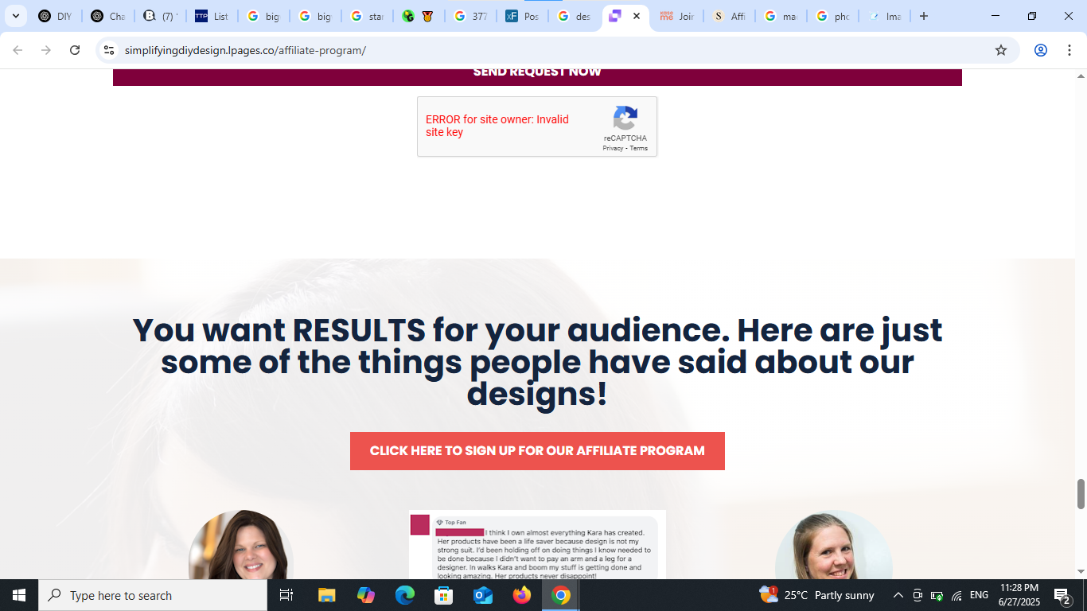Launch Copilot from the taskbar

coord(366,595)
